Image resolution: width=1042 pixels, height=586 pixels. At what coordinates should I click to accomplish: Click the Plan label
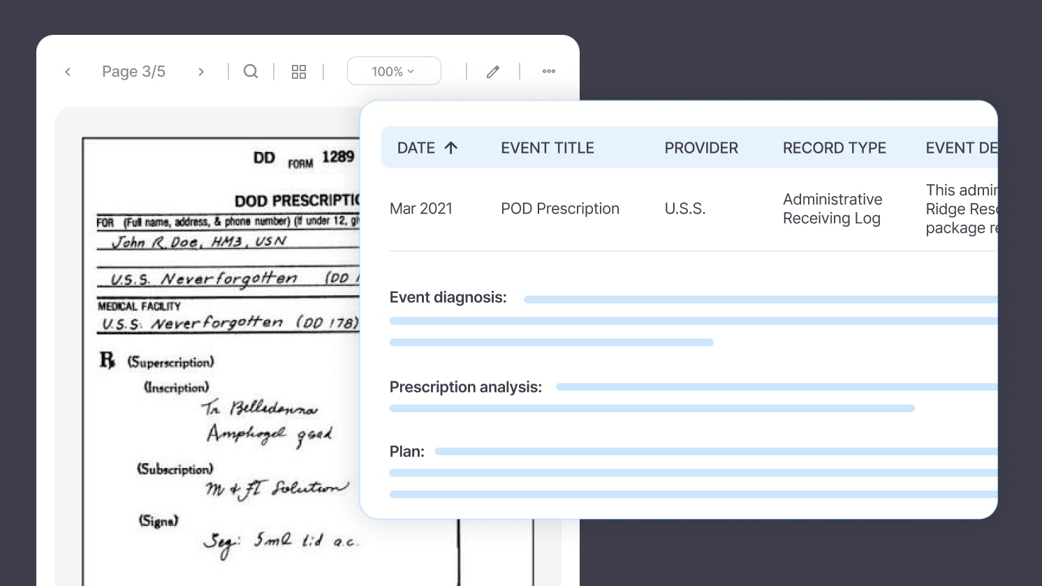tap(406, 451)
